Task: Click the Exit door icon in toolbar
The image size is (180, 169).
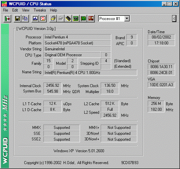Action: (x=7, y=18)
